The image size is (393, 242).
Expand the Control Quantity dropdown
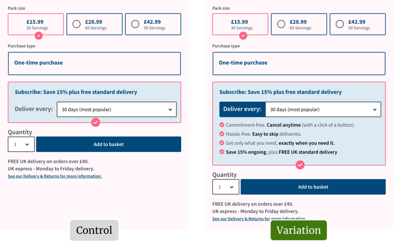pos(21,144)
